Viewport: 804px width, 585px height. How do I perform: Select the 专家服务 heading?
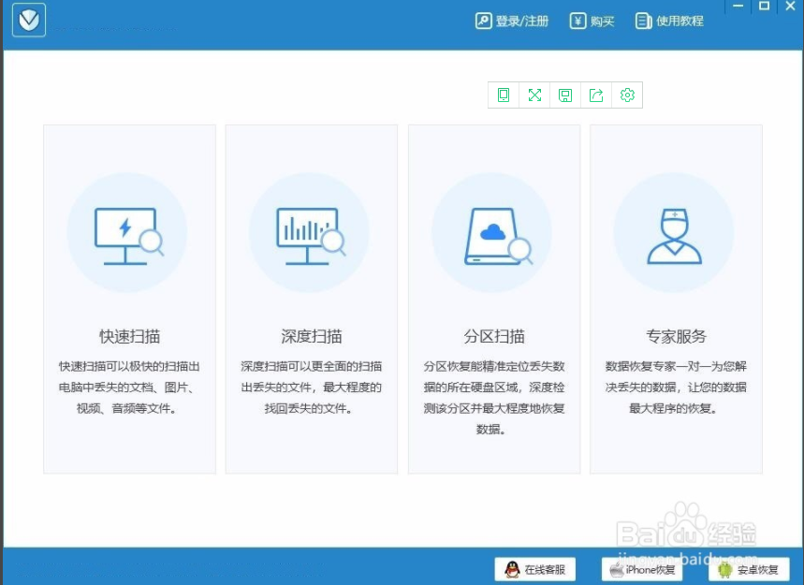click(677, 336)
